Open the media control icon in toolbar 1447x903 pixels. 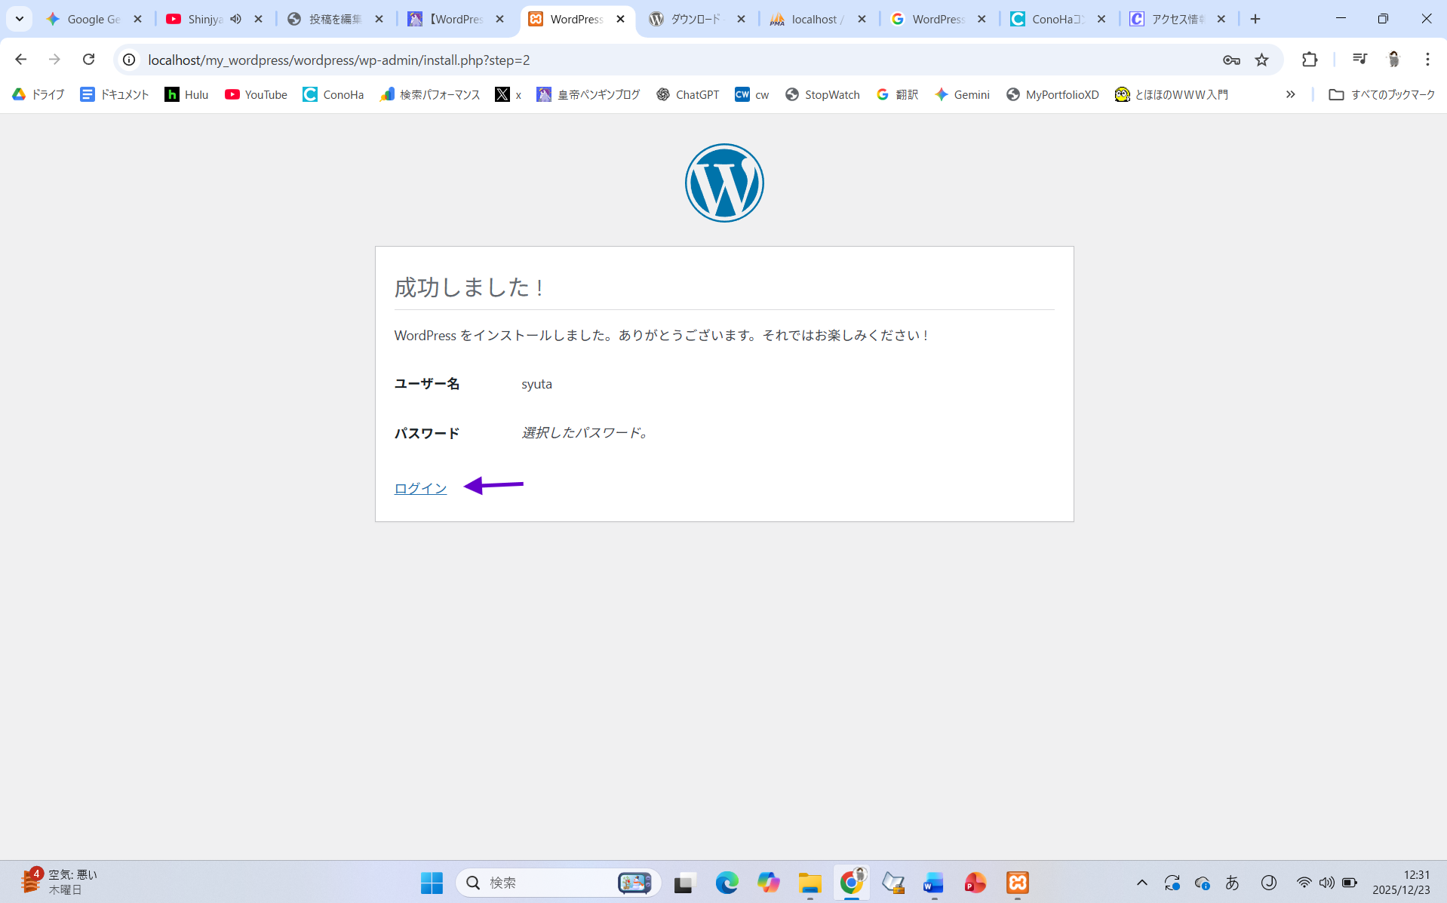tap(1359, 60)
